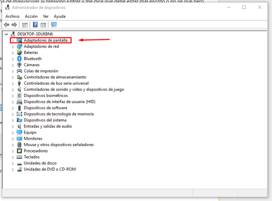Click the Back arrow toolbar icon
Viewport: 272px width, 201px height.
pos(6,25)
